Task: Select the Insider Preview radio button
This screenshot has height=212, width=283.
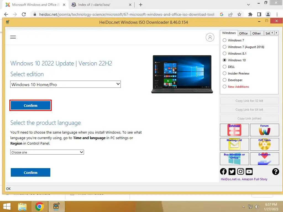Action: point(224,73)
